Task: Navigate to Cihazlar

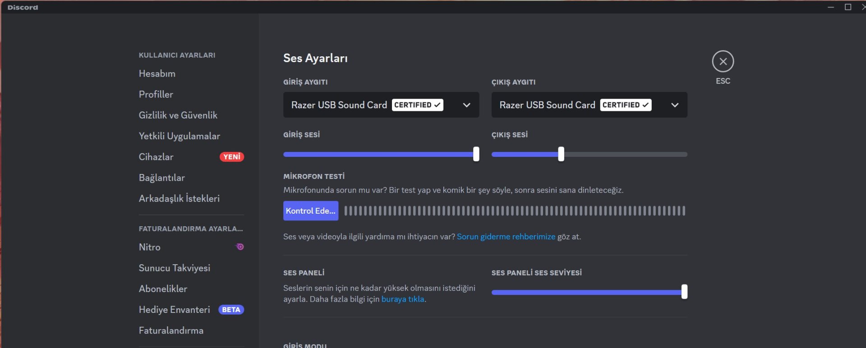Action: tap(156, 157)
